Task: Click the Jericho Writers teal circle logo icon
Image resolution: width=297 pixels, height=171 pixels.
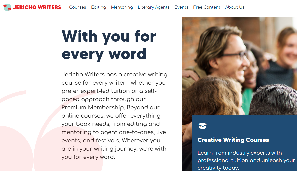Action: (x=7, y=7)
